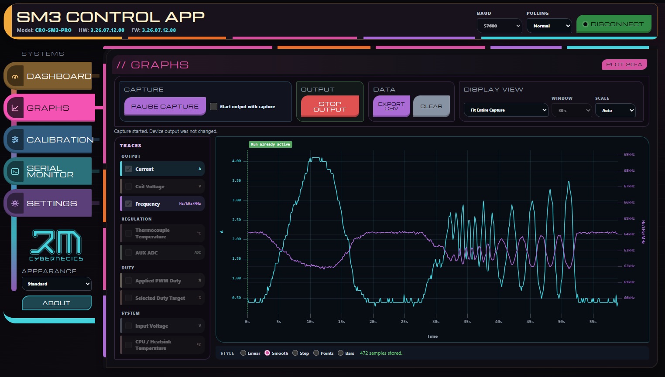The height and width of the screenshot is (377, 665).
Task: Enable Applied PWM Duty trace
Action: 128,281
